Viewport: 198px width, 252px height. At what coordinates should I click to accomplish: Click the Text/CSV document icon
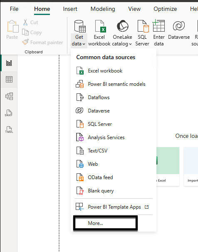click(80, 151)
